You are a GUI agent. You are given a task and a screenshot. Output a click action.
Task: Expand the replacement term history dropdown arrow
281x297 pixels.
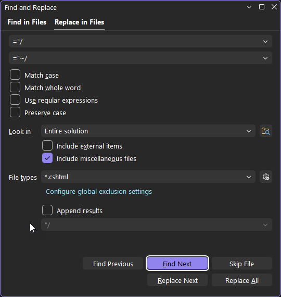(x=265, y=58)
